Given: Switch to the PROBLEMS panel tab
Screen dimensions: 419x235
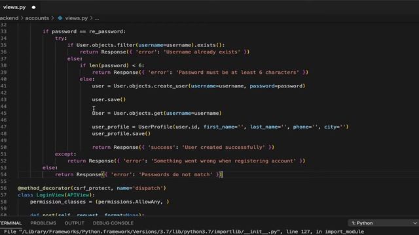Looking at the screenshot, I should click(43, 223).
